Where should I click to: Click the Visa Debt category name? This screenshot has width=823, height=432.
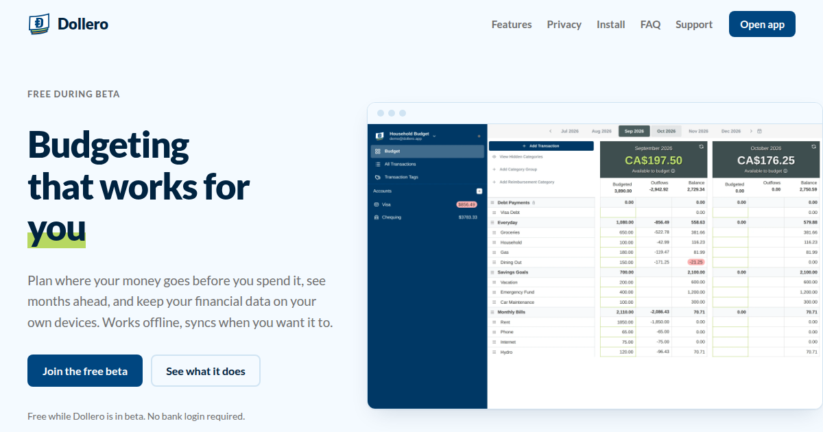510,213
